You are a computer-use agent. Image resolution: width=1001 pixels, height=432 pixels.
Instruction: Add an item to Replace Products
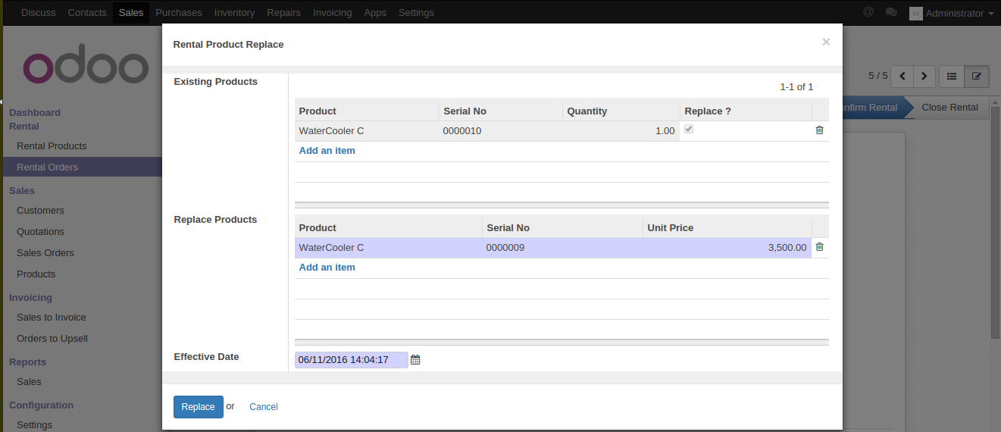click(327, 268)
